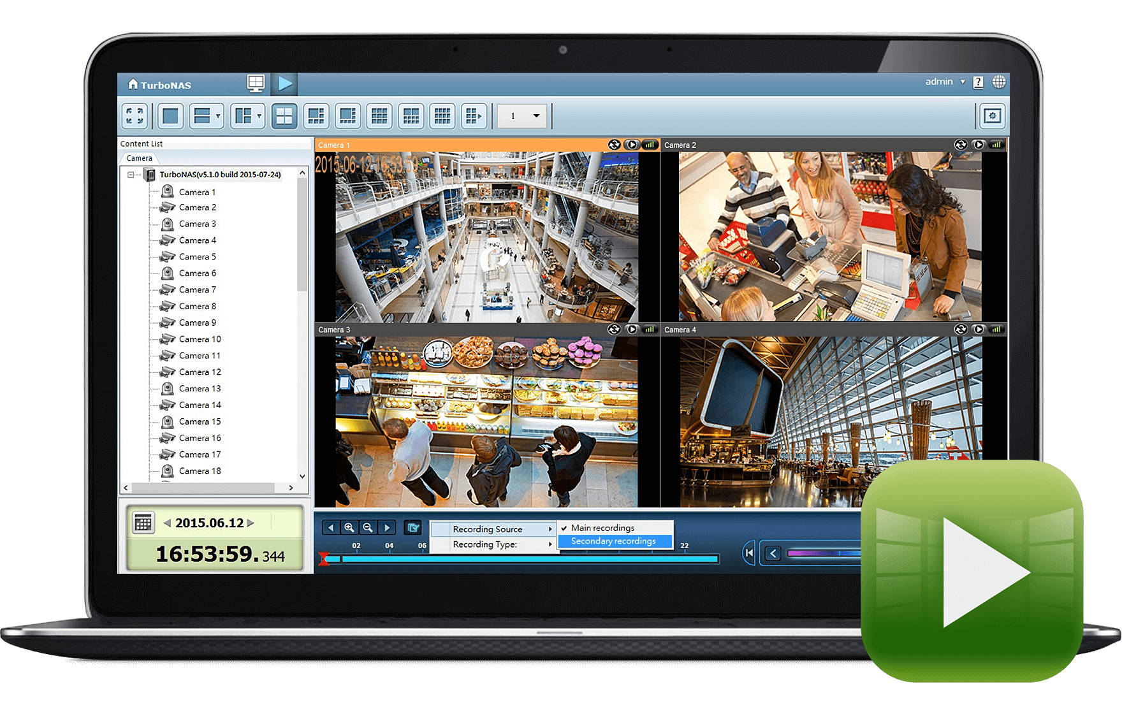Open the calendar date picker icon

click(143, 523)
